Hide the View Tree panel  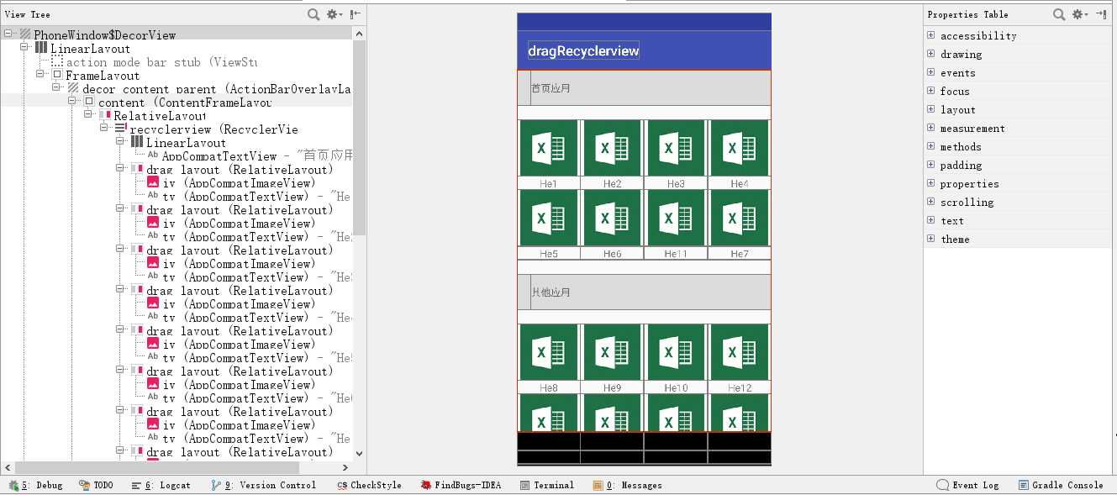pos(356,14)
